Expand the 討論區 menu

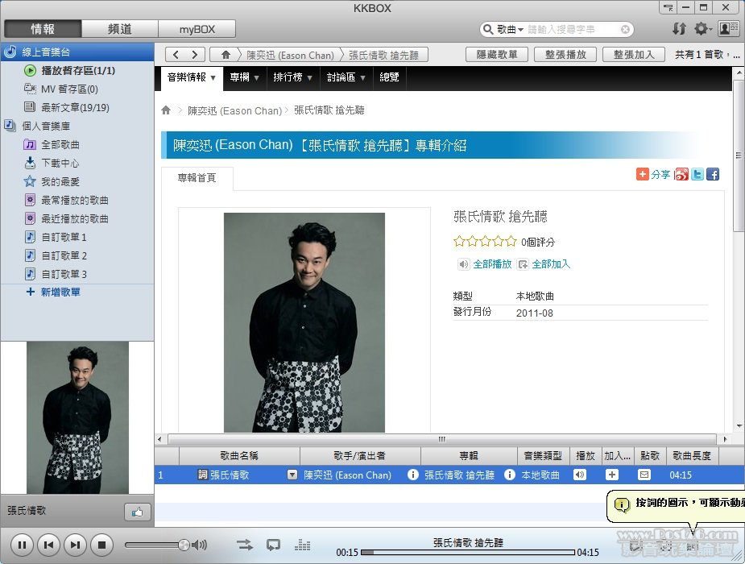(346, 77)
